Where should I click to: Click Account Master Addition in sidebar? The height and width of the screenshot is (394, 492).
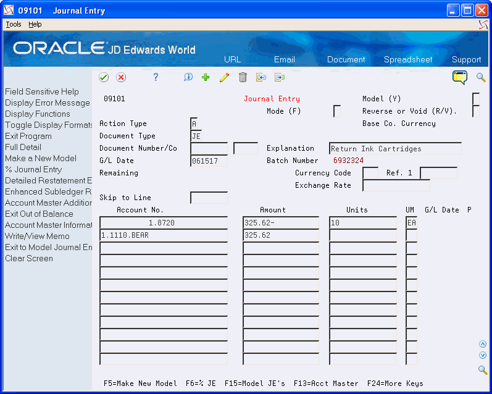(48, 203)
